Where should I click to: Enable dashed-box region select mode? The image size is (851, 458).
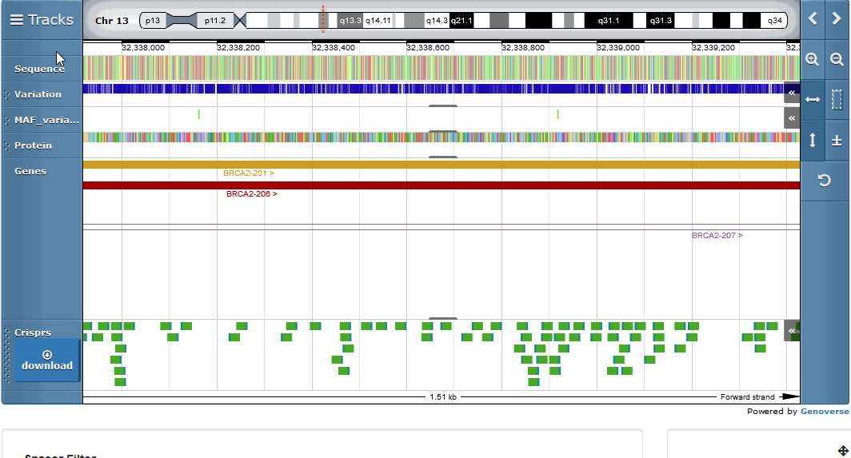coord(837,99)
